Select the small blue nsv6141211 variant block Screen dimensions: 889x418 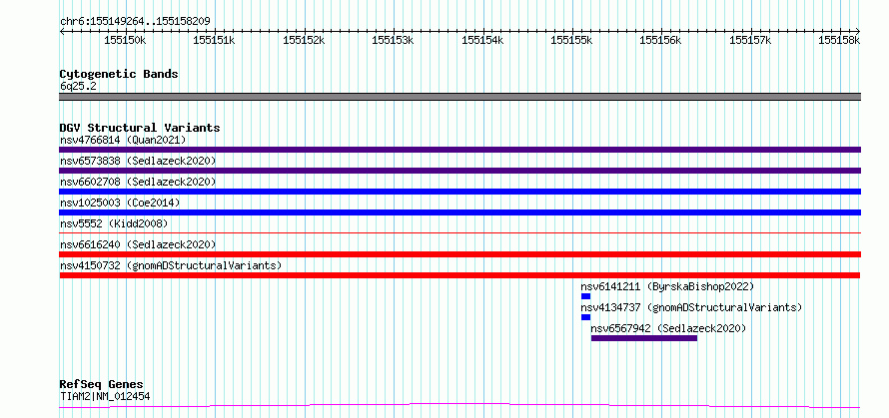click(x=585, y=296)
